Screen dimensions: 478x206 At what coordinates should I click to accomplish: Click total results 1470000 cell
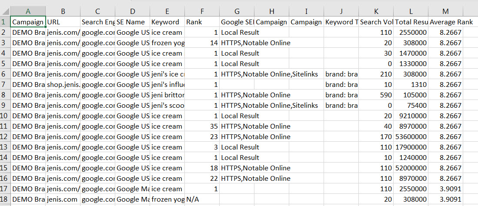click(x=411, y=53)
